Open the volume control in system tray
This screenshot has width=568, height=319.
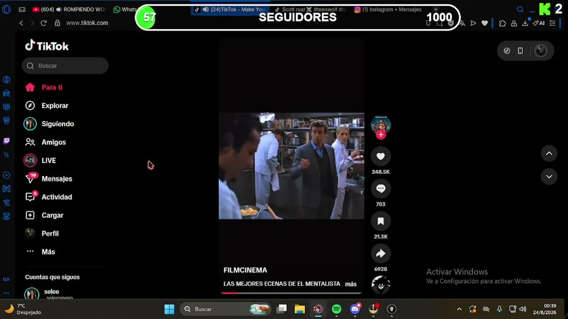pos(523,309)
